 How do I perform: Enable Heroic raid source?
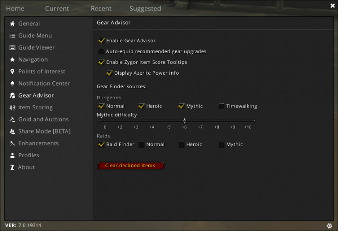pyautogui.click(x=181, y=144)
